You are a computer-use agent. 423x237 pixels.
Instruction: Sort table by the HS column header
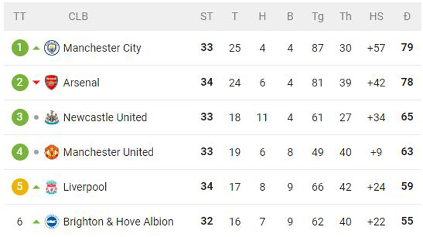[x=376, y=17]
